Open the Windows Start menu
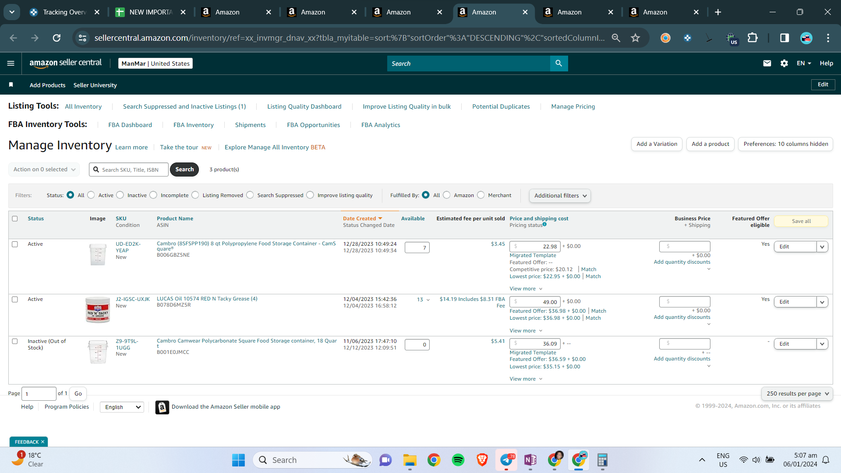 238,460
